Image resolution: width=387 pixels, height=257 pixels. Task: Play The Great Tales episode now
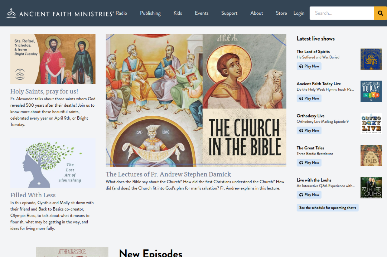point(309,163)
